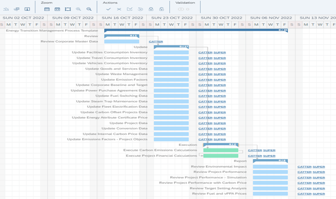Open CATTER link for Review Environmental Impact
This screenshot has height=199, width=336.
tap(304, 166)
